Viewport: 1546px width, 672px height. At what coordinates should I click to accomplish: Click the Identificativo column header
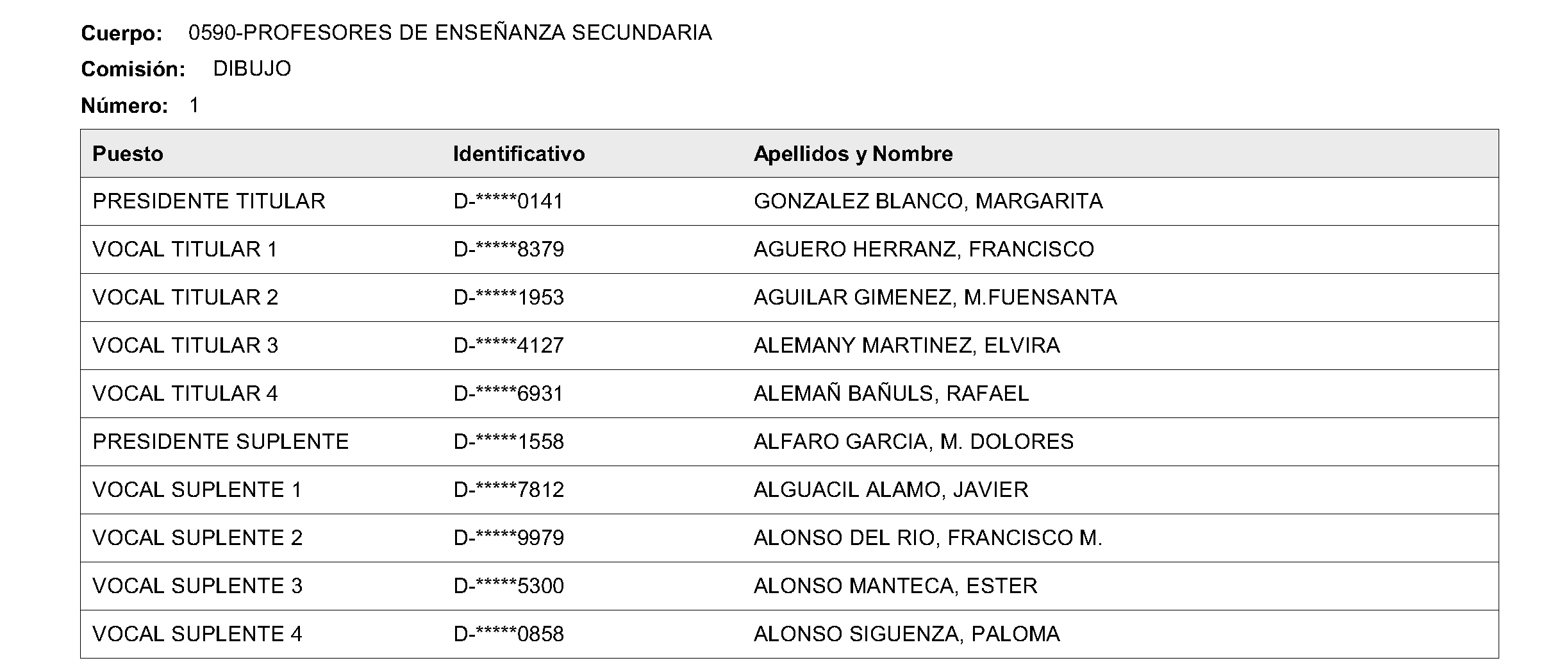pyautogui.click(x=519, y=154)
